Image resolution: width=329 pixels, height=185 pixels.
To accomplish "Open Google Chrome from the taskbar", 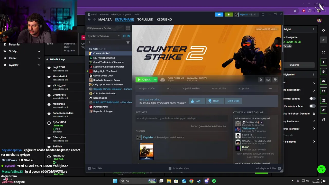I will (x=191, y=181).
